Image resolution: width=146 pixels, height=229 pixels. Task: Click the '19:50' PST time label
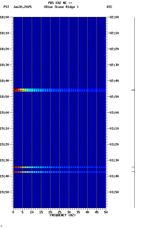click(4, 192)
